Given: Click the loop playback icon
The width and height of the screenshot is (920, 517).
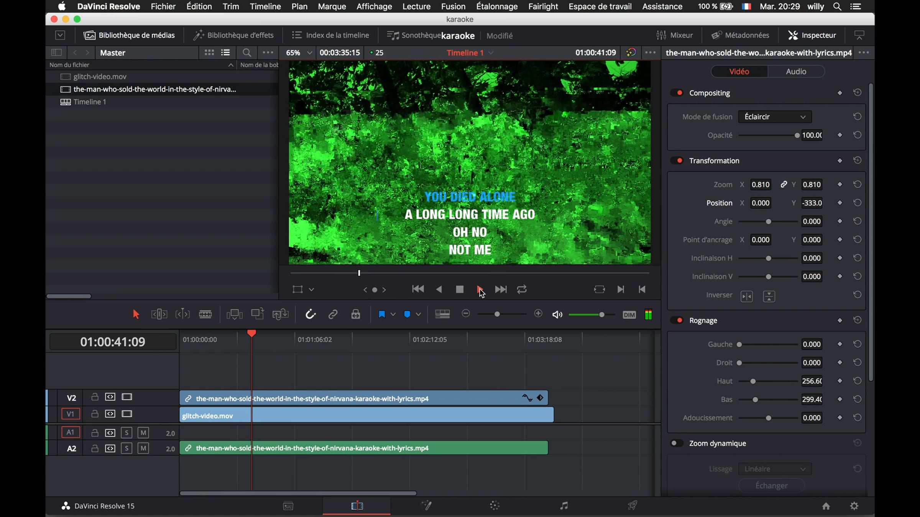Looking at the screenshot, I should (x=522, y=290).
